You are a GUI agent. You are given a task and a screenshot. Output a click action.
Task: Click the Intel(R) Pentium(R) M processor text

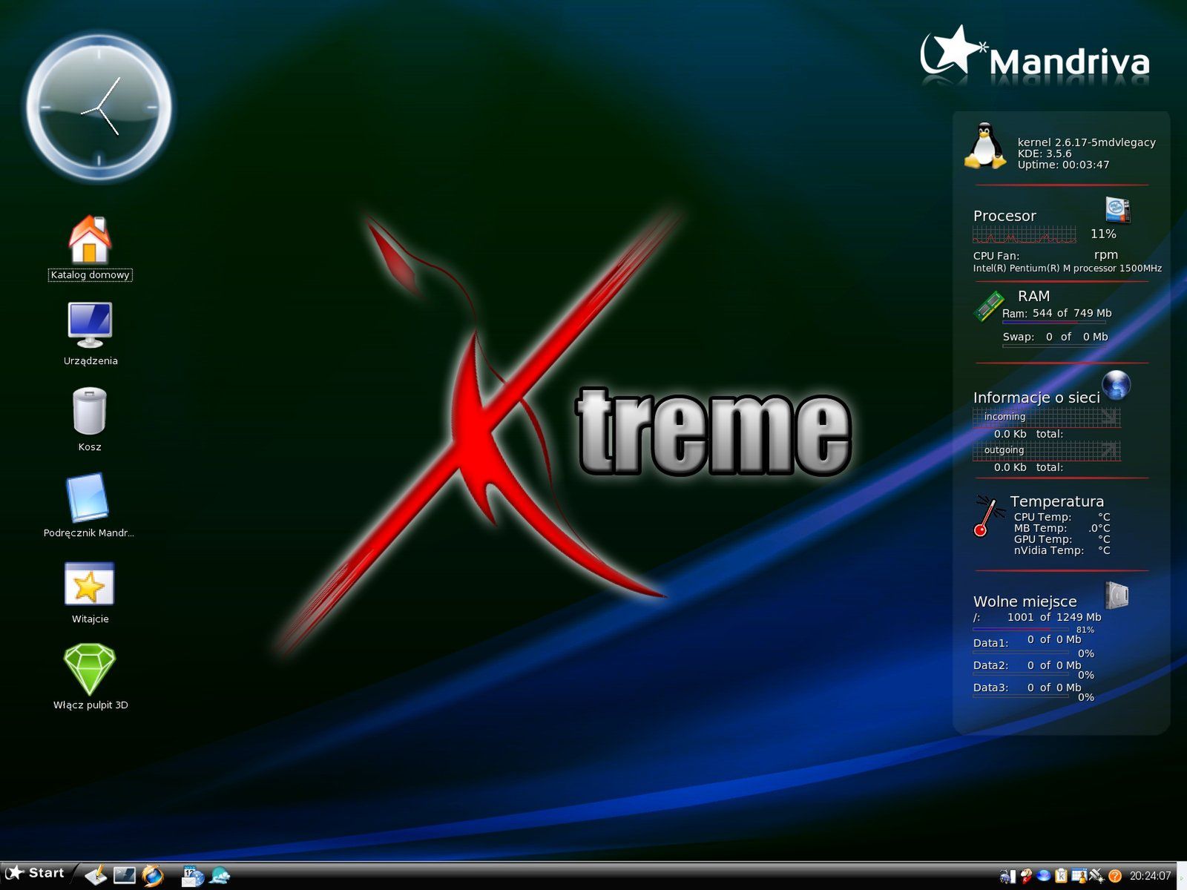1068,268
